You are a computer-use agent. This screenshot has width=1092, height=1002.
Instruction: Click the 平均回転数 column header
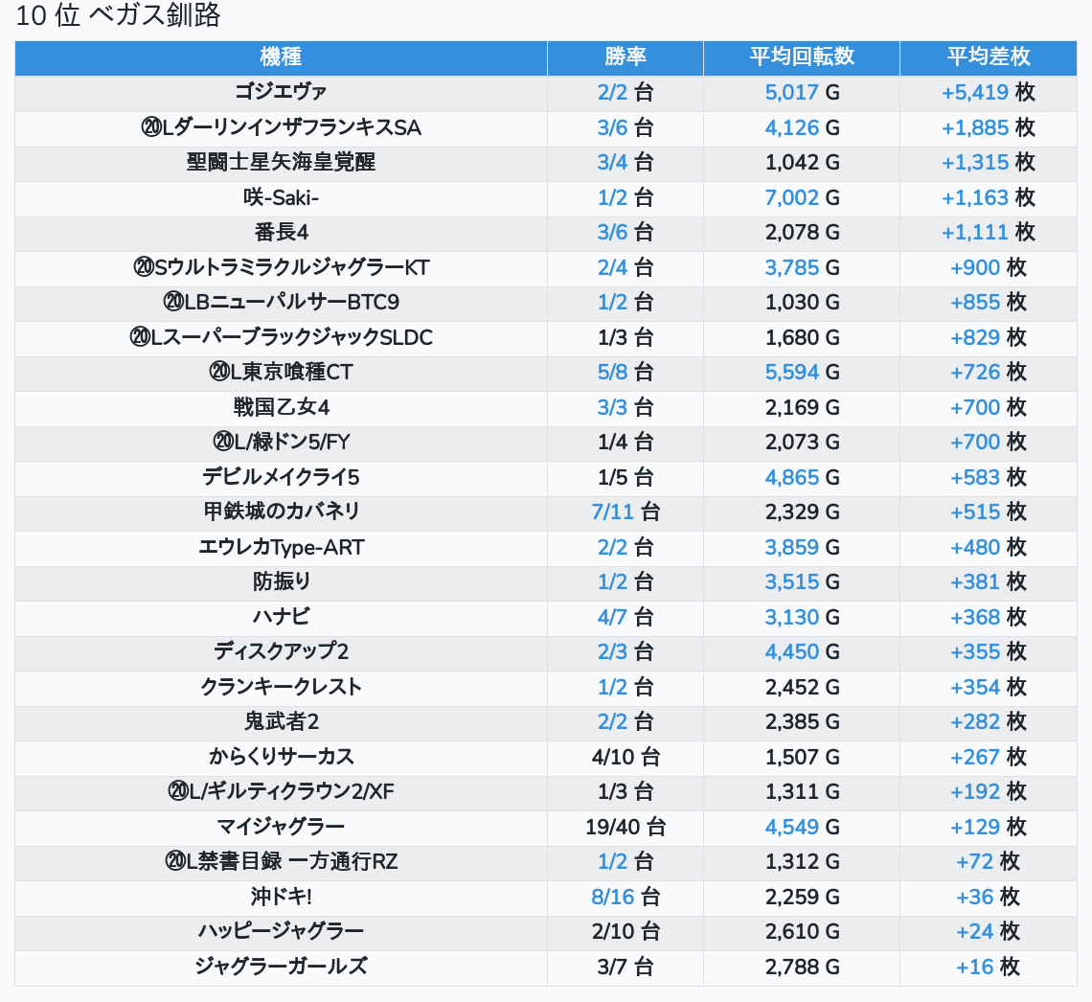tap(802, 57)
